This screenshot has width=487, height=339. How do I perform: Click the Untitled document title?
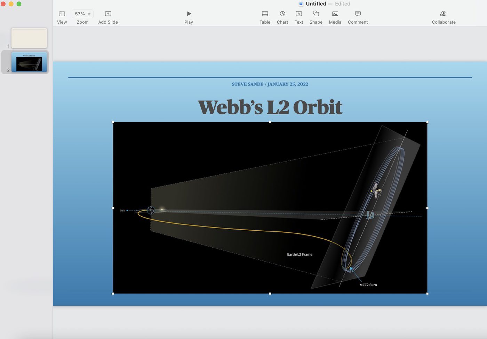point(316,4)
